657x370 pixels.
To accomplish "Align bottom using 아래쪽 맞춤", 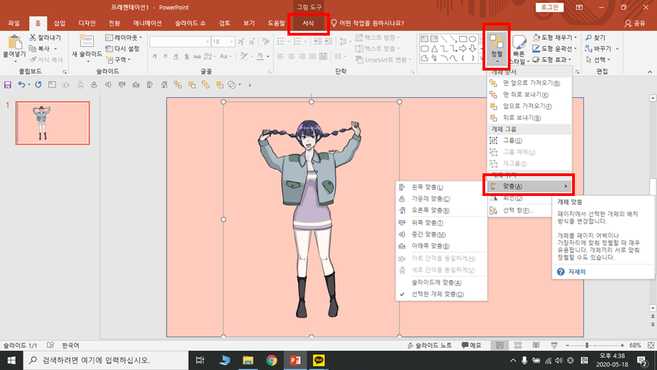I will coord(441,246).
